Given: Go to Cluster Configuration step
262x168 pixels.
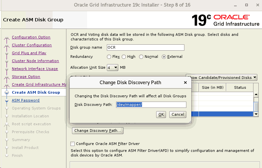Looking at the screenshot, I should 32,45.
